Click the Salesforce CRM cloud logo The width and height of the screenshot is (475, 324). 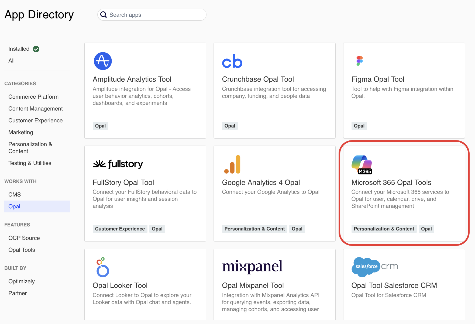click(375, 267)
